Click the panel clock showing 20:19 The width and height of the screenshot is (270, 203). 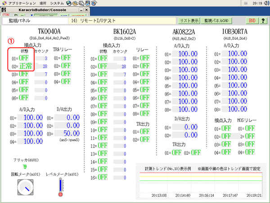point(257,3)
